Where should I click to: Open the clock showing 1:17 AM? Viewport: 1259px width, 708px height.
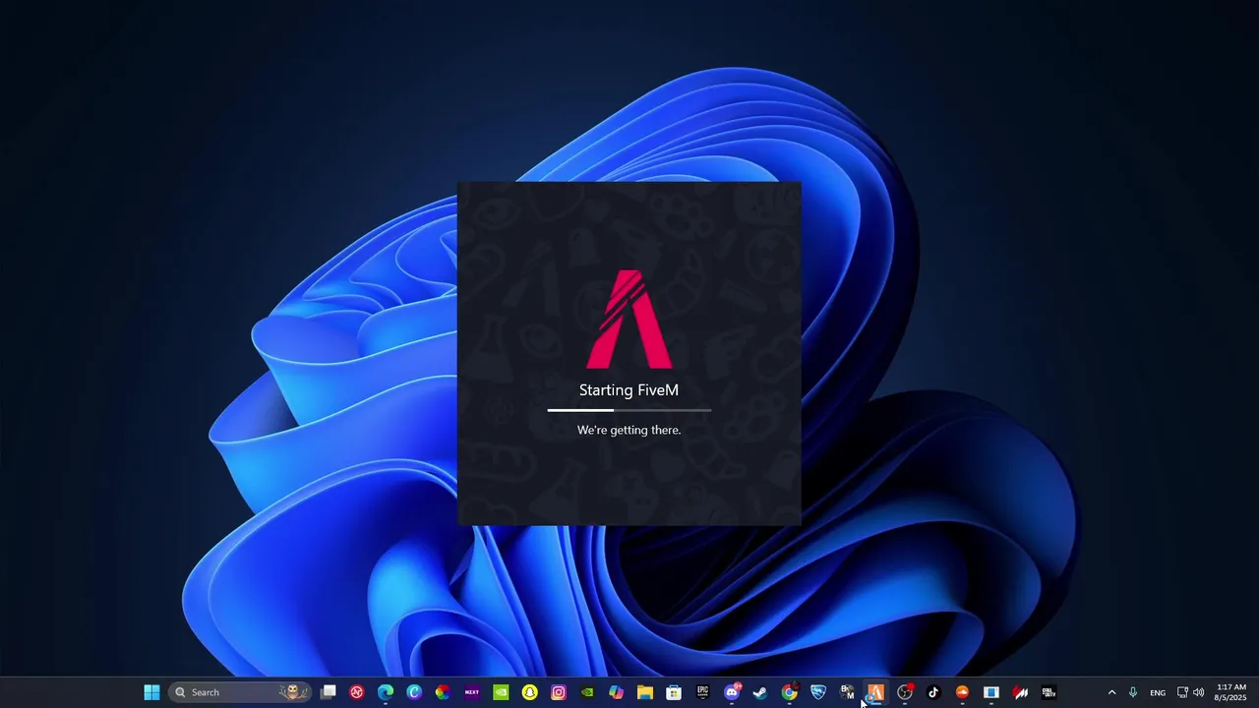(1231, 692)
